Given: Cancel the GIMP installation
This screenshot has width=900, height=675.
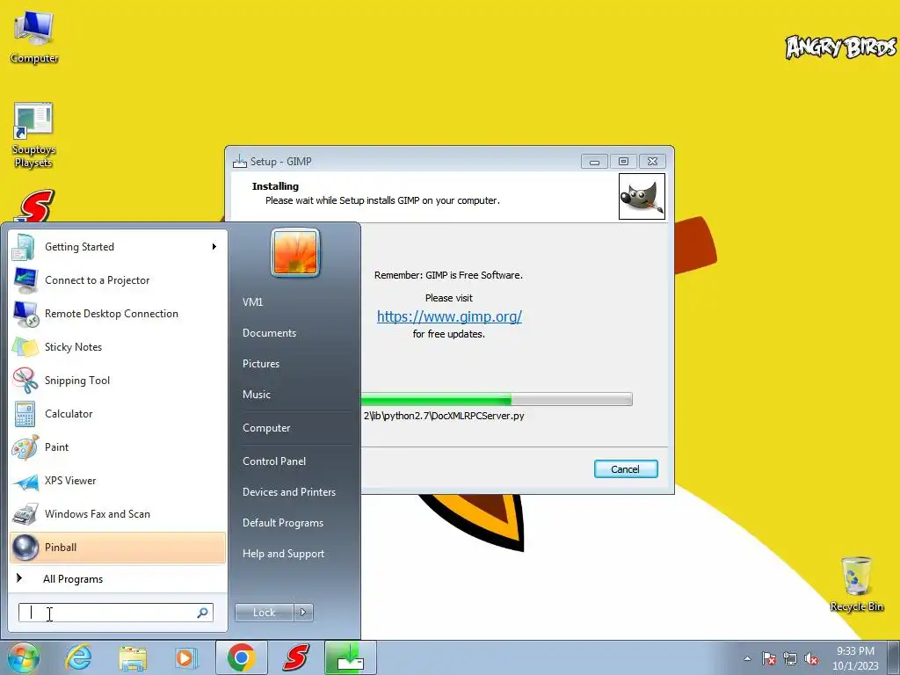Looking at the screenshot, I should [626, 469].
